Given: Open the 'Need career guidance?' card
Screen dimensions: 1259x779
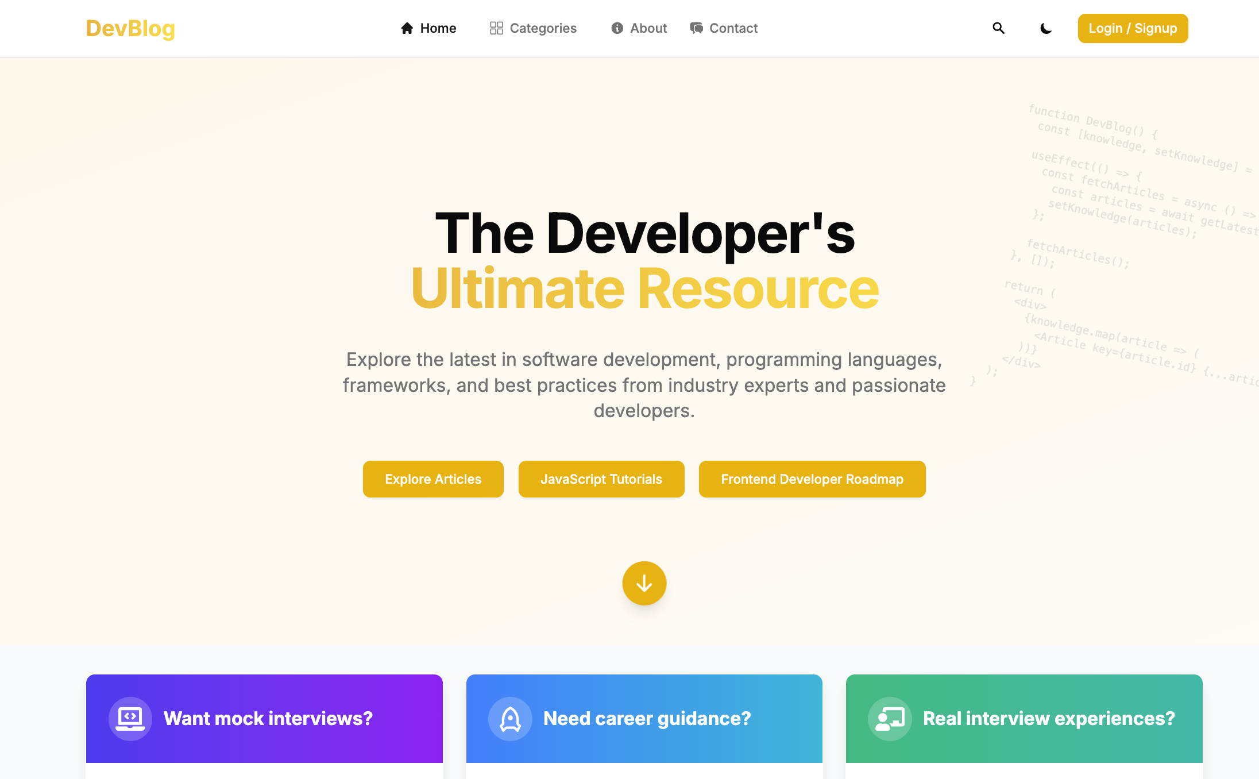Looking at the screenshot, I should pyautogui.click(x=644, y=719).
